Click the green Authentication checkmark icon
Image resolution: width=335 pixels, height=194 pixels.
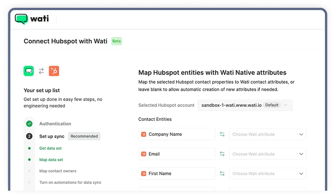pos(29,124)
